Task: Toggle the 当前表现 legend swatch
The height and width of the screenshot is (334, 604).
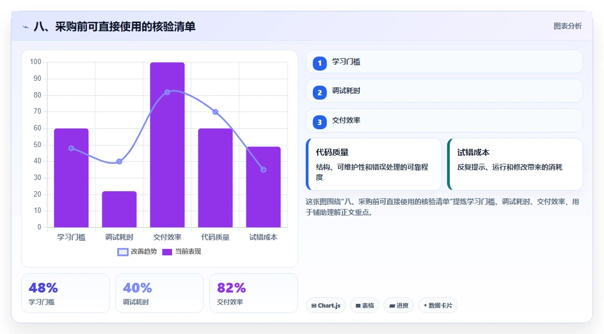Action: 167,252
